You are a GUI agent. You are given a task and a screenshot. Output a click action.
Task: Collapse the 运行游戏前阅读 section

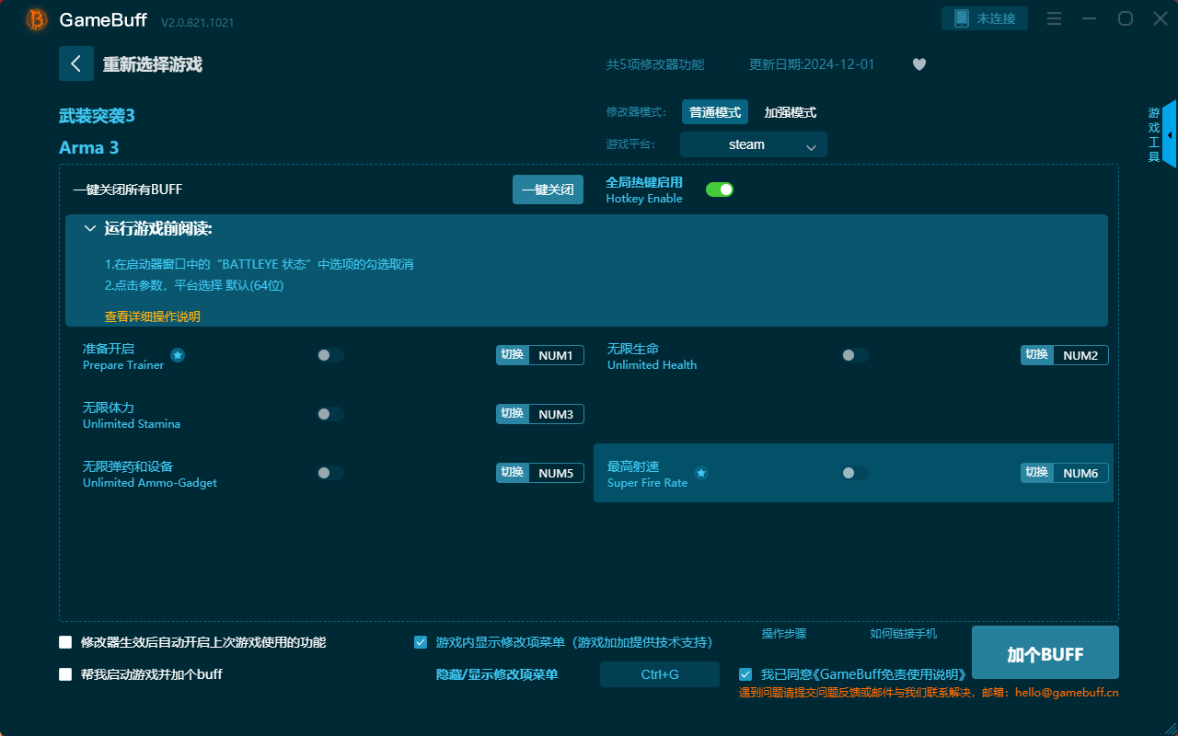point(90,227)
